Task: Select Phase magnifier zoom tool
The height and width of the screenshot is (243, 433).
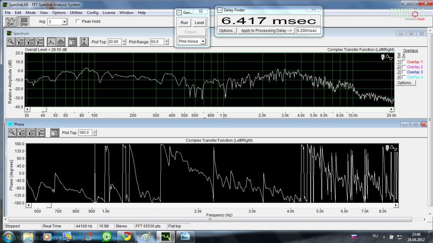Action: click(12, 132)
